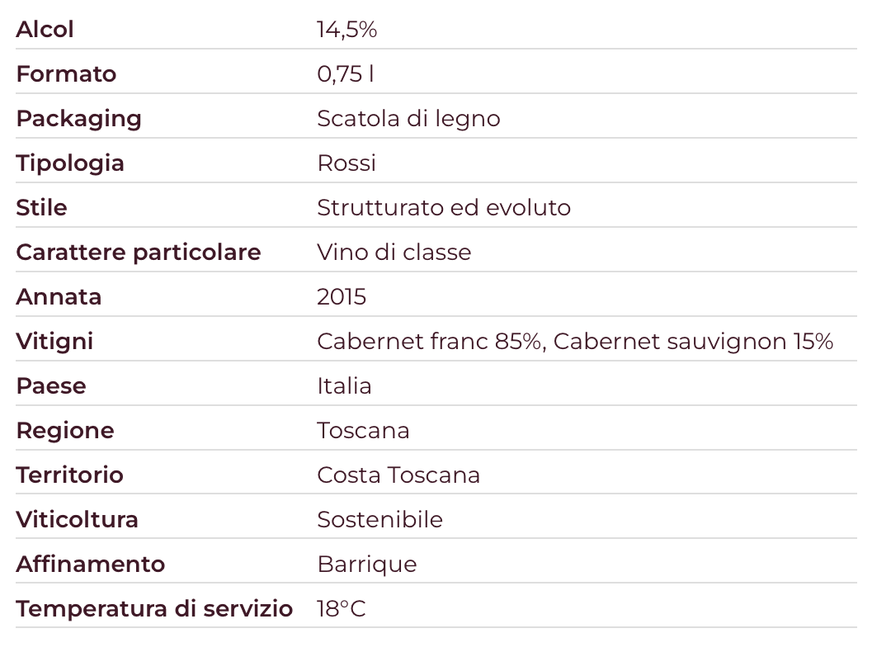Screen dimensions: 891x652
Task: Select the 14,5% alcohol value
Action: pos(346,30)
